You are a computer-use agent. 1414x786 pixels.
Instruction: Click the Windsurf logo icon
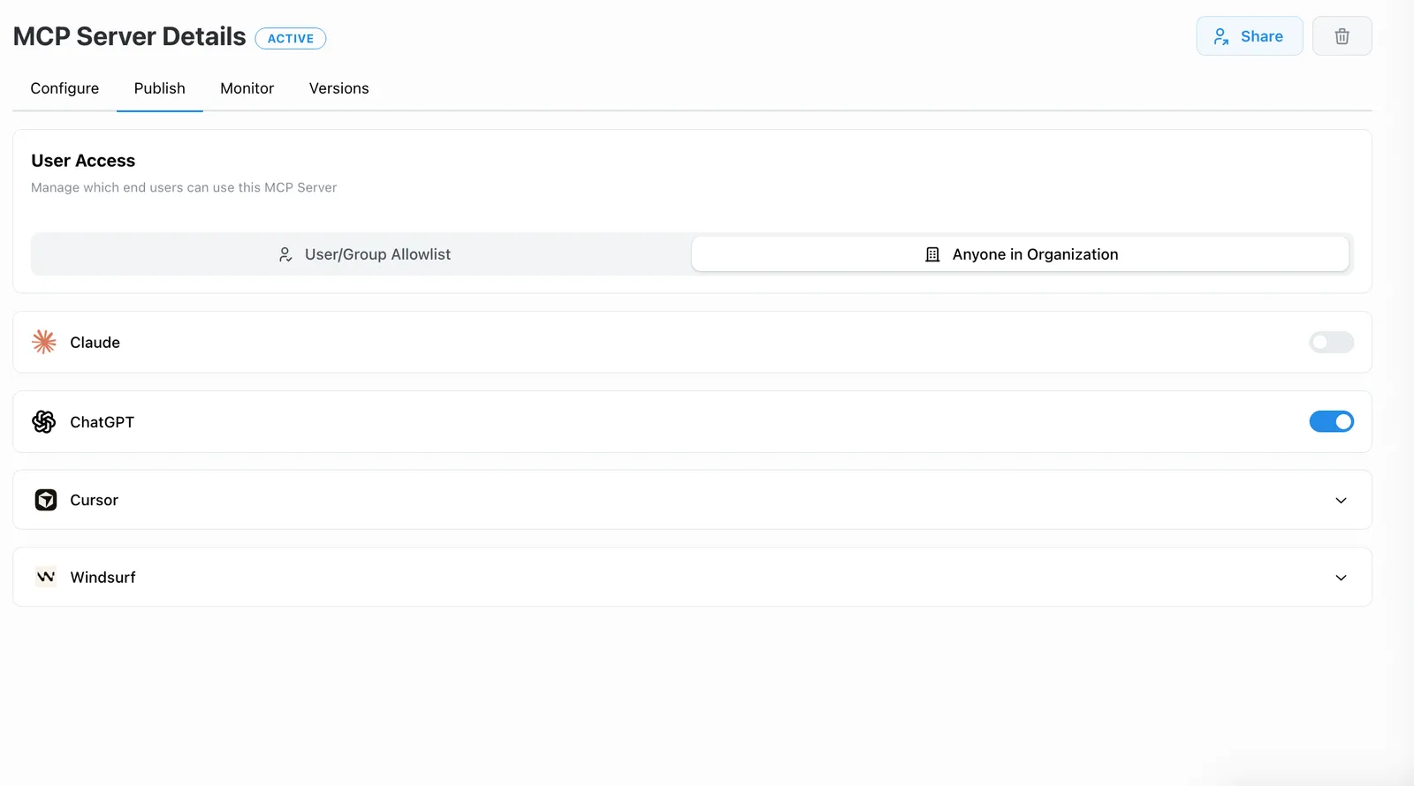[46, 577]
